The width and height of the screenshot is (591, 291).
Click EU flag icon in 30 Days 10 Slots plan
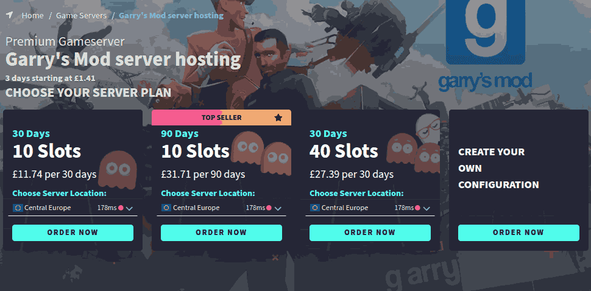(18, 208)
